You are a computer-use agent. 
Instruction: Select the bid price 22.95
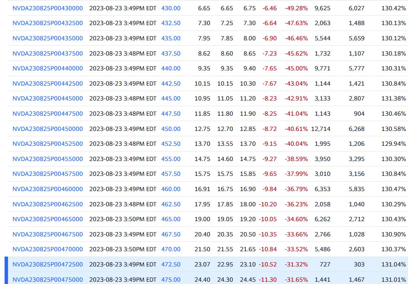225,264
